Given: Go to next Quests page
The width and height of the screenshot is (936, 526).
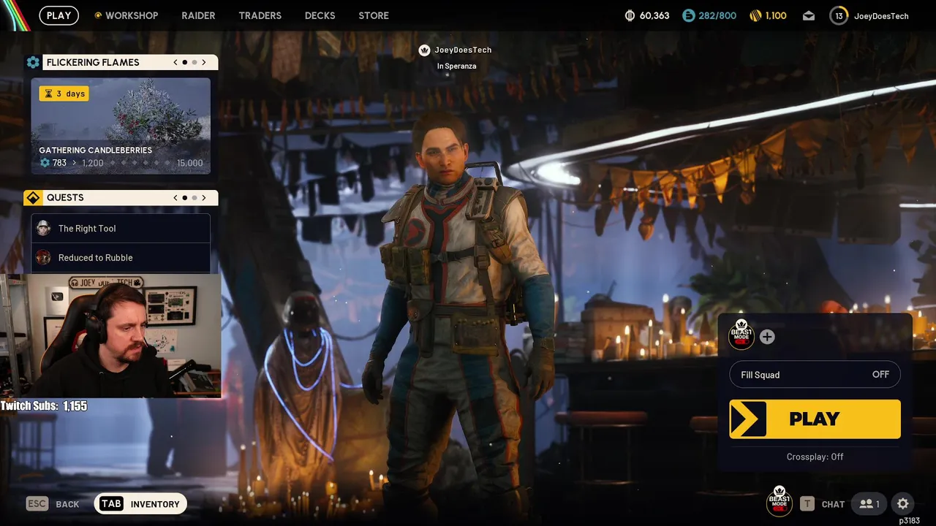Looking at the screenshot, I should tap(204, 197).
